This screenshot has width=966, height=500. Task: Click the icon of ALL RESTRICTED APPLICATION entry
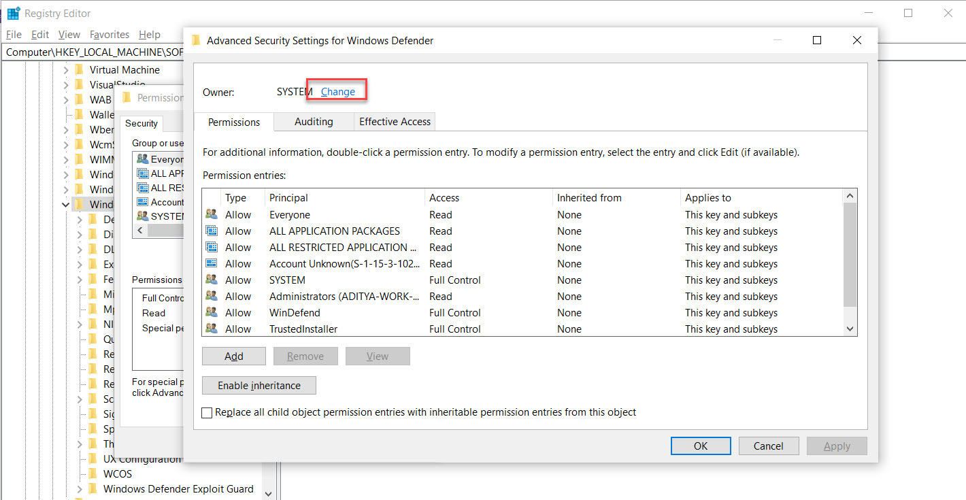(x=212, y=248)
